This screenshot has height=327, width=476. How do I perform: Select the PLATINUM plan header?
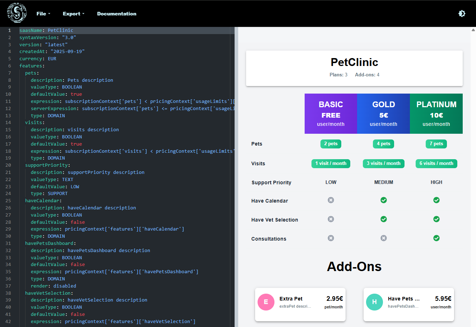(x=436, y=114)
